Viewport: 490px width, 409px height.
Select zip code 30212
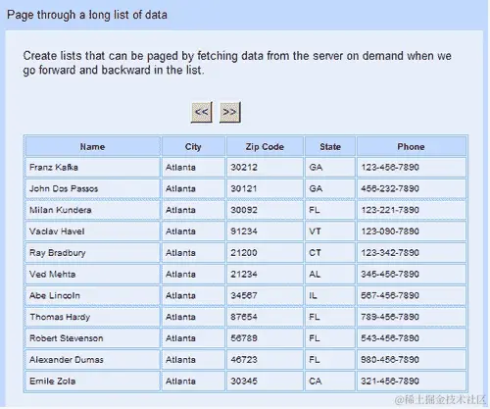265,168
